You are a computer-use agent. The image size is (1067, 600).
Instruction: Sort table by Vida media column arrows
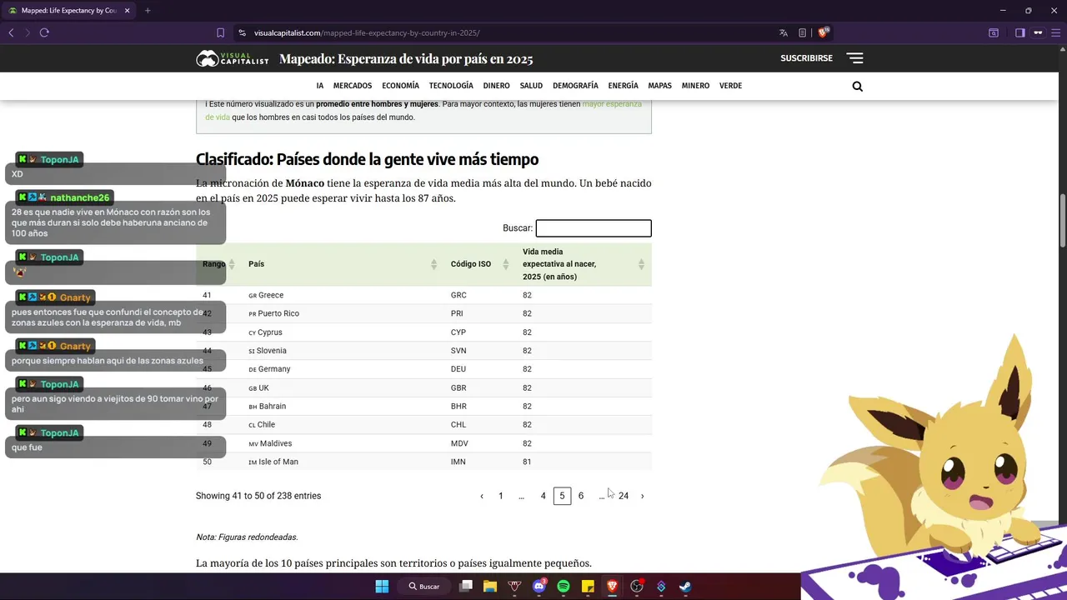coord(641,264)
